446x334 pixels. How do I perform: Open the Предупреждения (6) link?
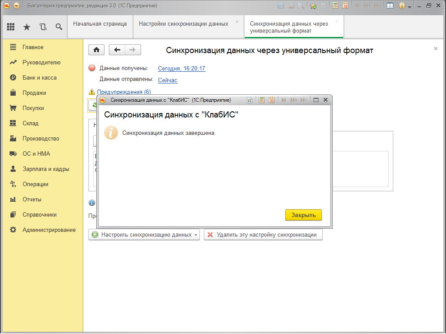pyautogui.click(x=124, y=92)
